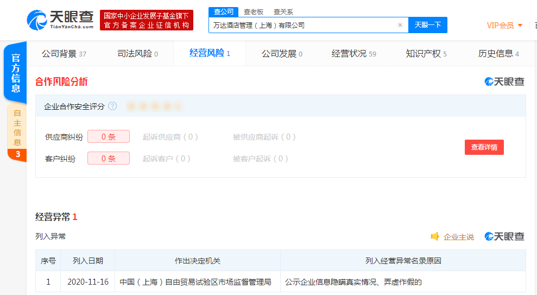Click the 供应商纠纷 0条 count box
This screenshot has height=295, width=537.
click(109, 137)
